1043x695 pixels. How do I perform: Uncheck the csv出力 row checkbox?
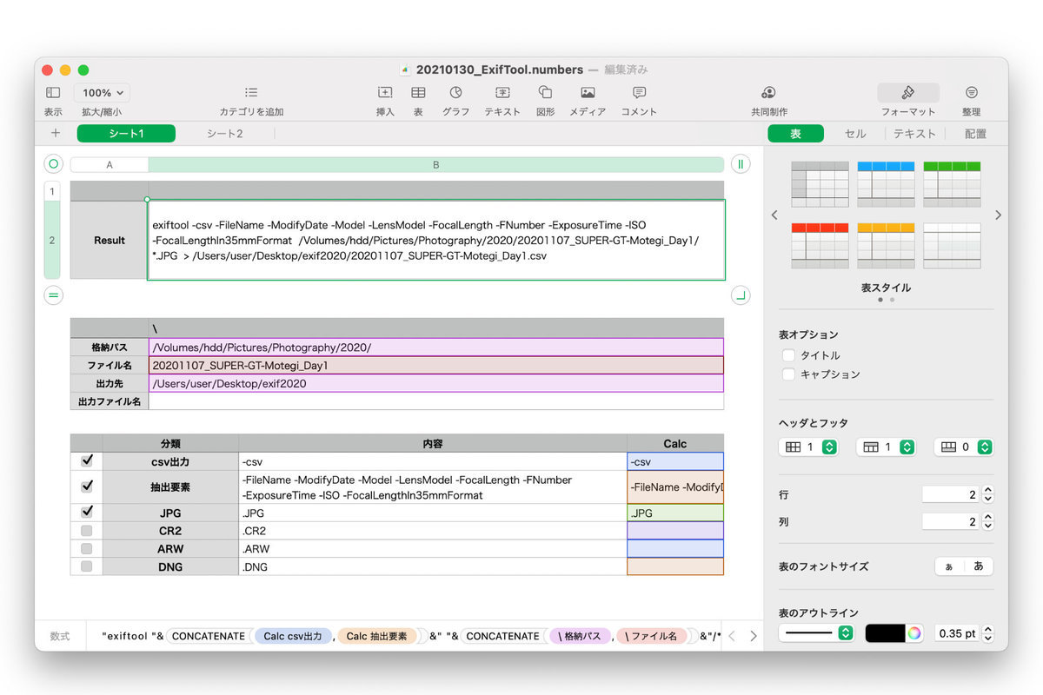pyautogui.click(x=87, y=460)
